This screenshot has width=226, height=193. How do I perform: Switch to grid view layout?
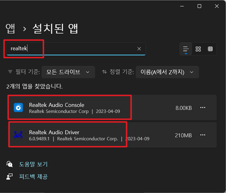[198, 49]
